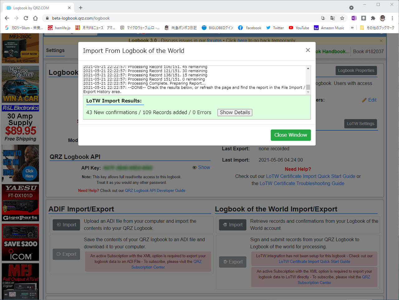Viewport: 399px width, 300px height.
Task: Select the Logbook by QRZ.COM tab
Action: [38, 8]
